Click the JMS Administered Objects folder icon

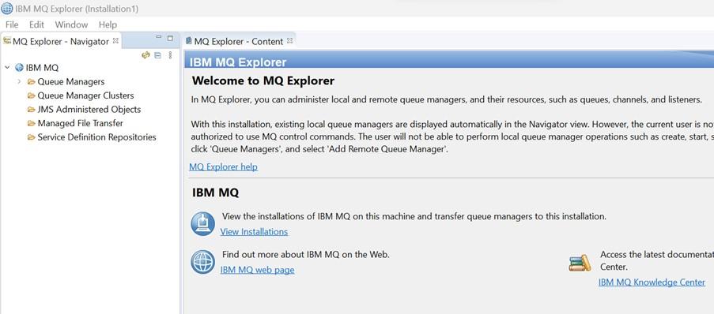(32, 110)
